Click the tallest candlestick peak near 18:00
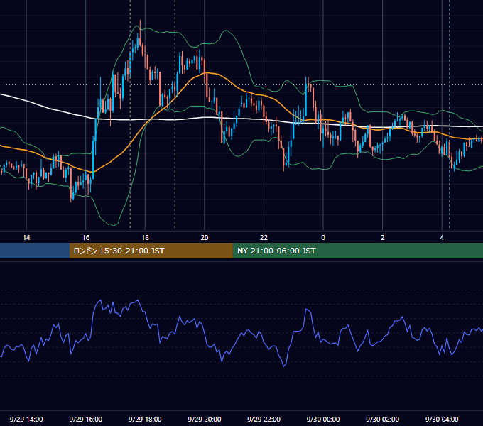Viewport: 483px width, 426px height. (x=140, y=33)
